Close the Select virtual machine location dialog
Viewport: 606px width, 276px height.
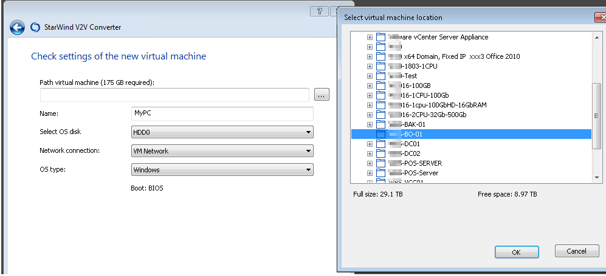coord(601,18)
